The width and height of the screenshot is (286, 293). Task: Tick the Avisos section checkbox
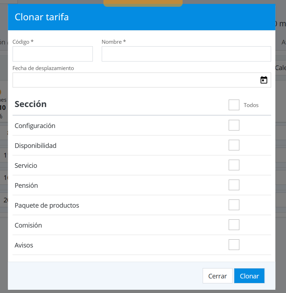(234, 245)
